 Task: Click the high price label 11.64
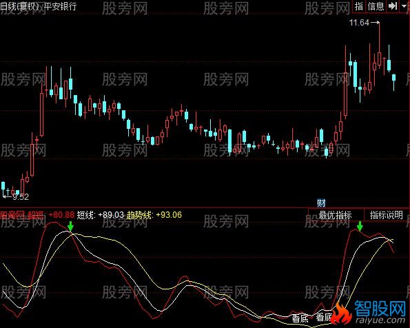(360, 23)
